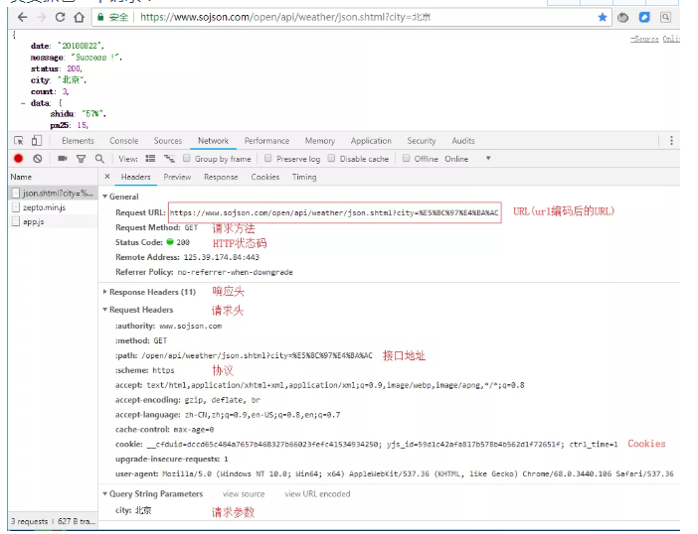Close the request details pane
Image resolution: width=698 pixels, height=534 pixels.
pyautogui.click(x=107, y=177)
